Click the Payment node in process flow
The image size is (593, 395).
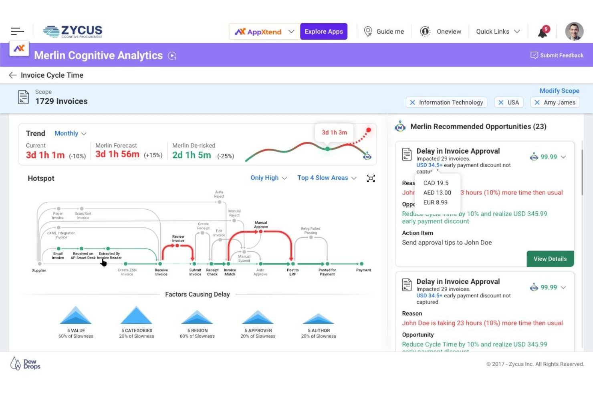coord(361,264)
